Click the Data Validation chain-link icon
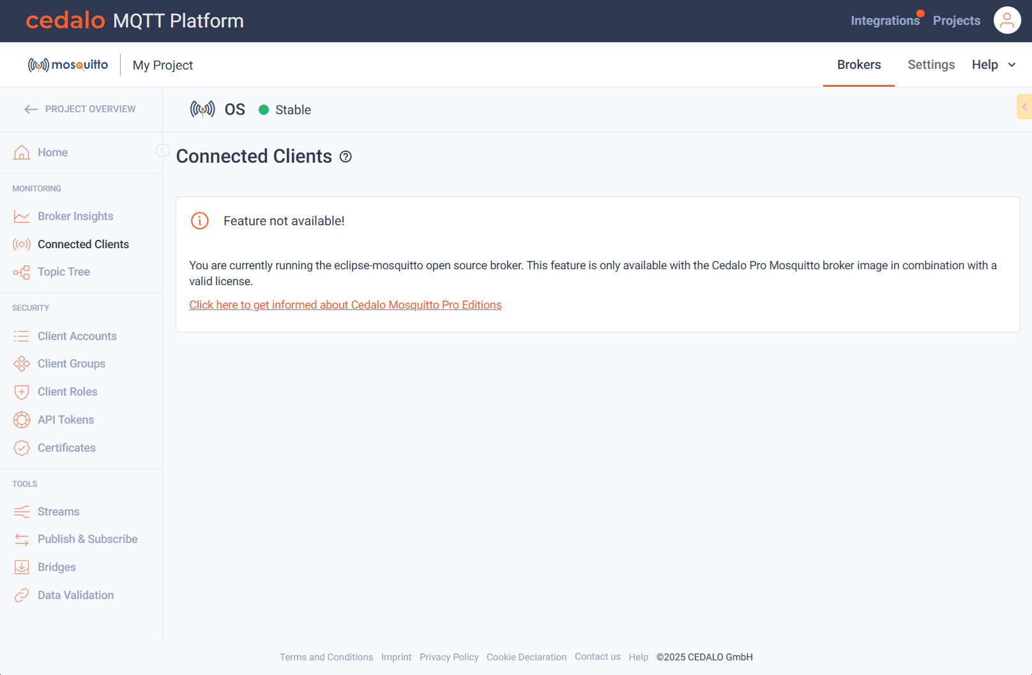 pos(22,595)
